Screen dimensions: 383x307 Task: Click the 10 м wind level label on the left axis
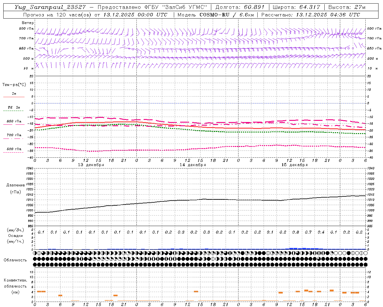coord(29,68)
